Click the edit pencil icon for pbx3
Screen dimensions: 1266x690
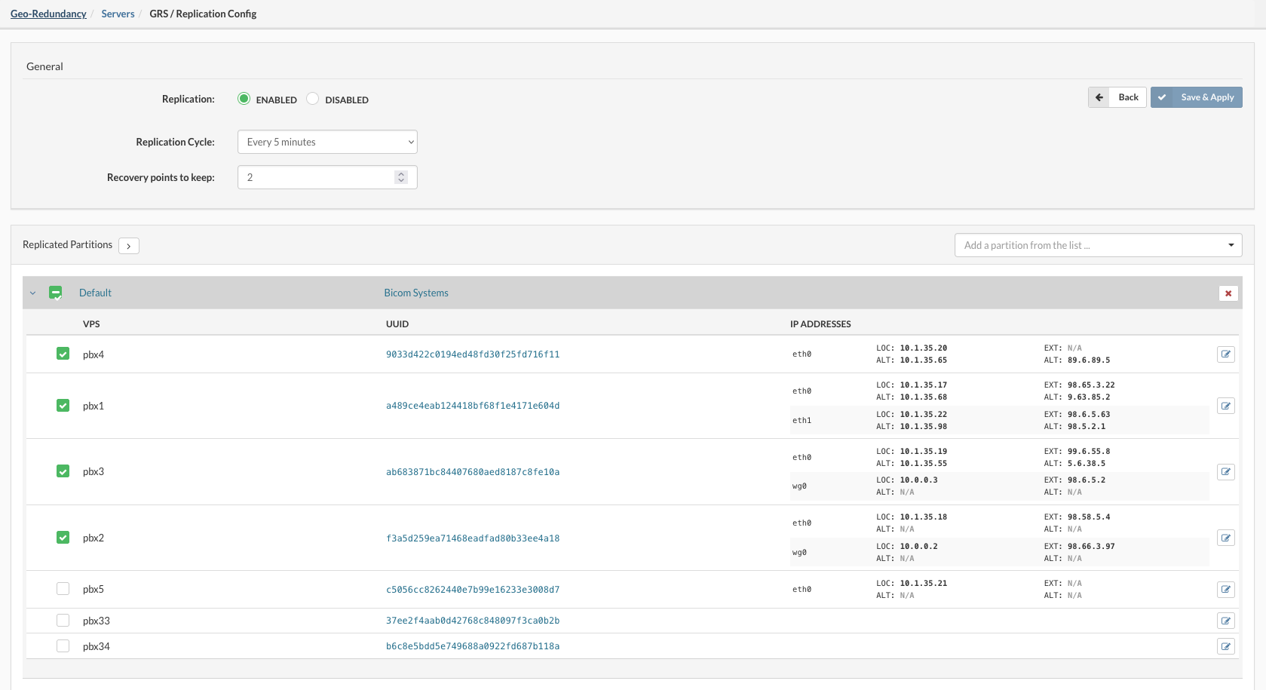pos(1226,471)
